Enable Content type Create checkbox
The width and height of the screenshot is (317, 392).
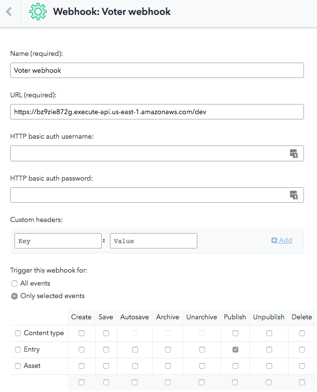pyautogui.click(x=82, y=333)
